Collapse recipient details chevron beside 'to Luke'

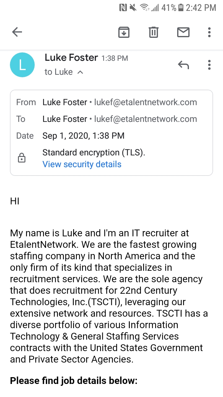[x=80, y=72]
